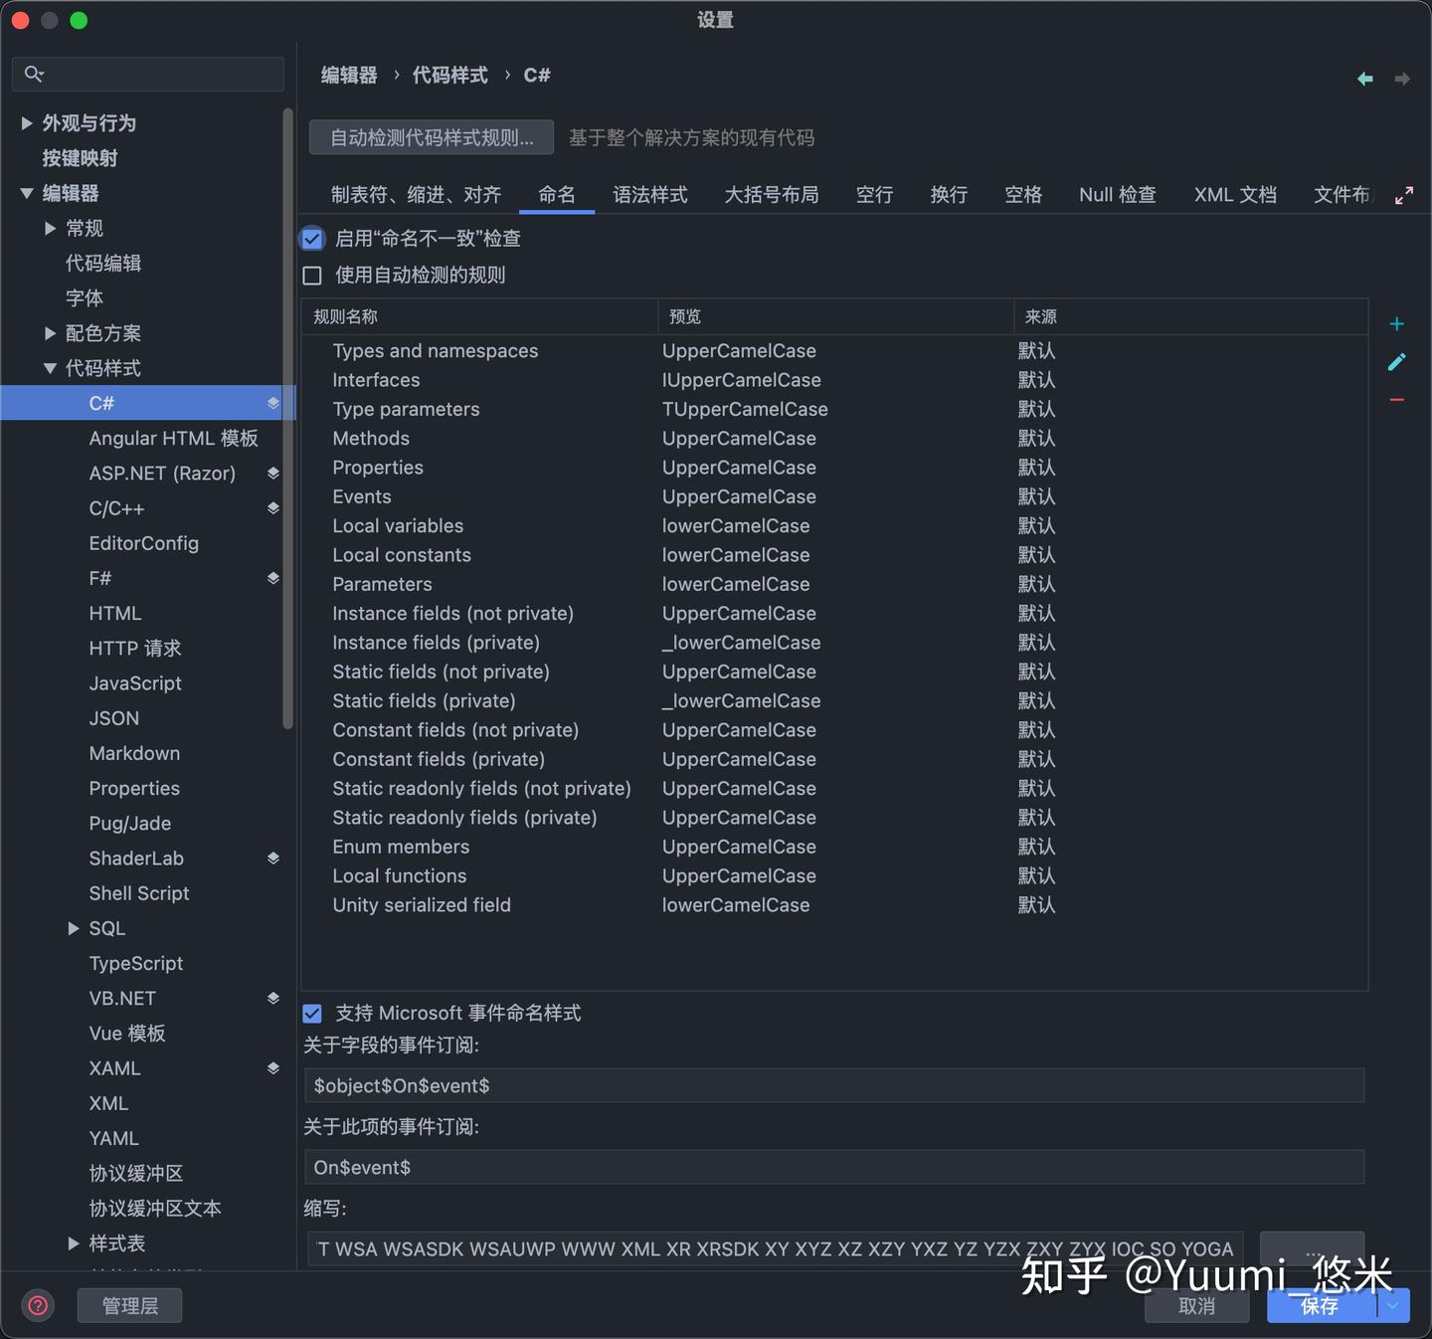The height and width of the screenshot is (1339, 1432).
Task: Click the 自动检测代码样式规则 button
Action: click(x=431, y=136)
